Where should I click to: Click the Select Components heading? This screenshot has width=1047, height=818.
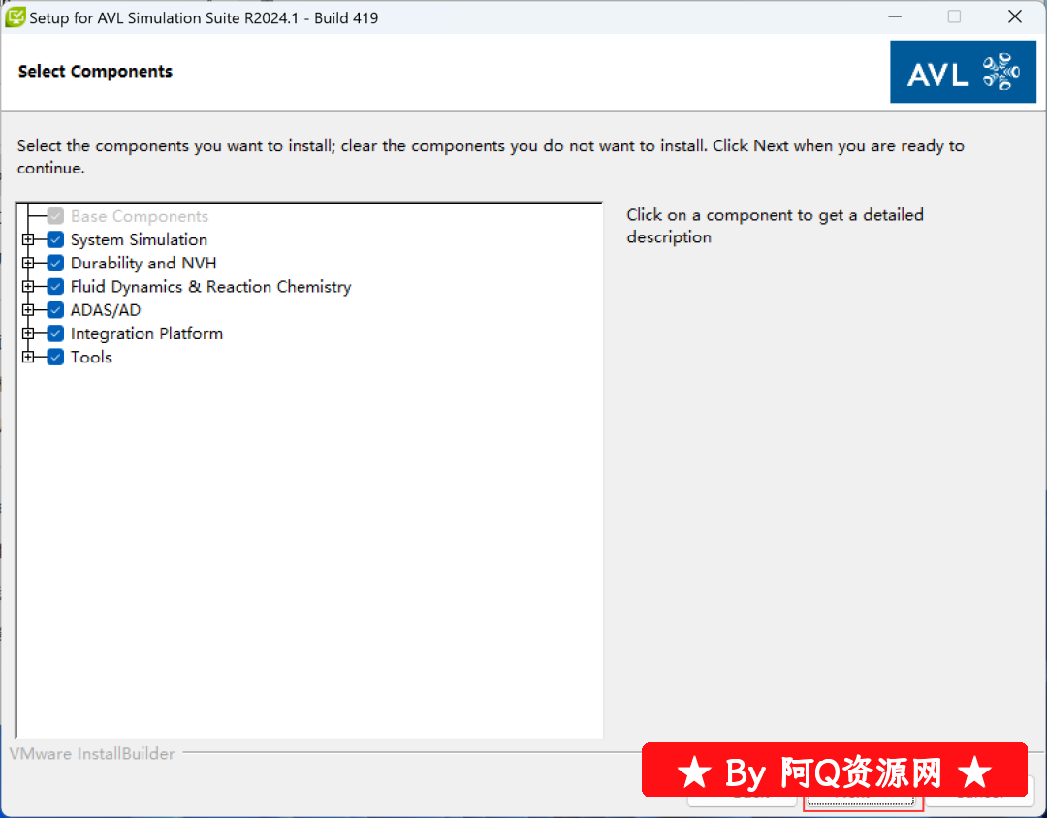[95, 71]
